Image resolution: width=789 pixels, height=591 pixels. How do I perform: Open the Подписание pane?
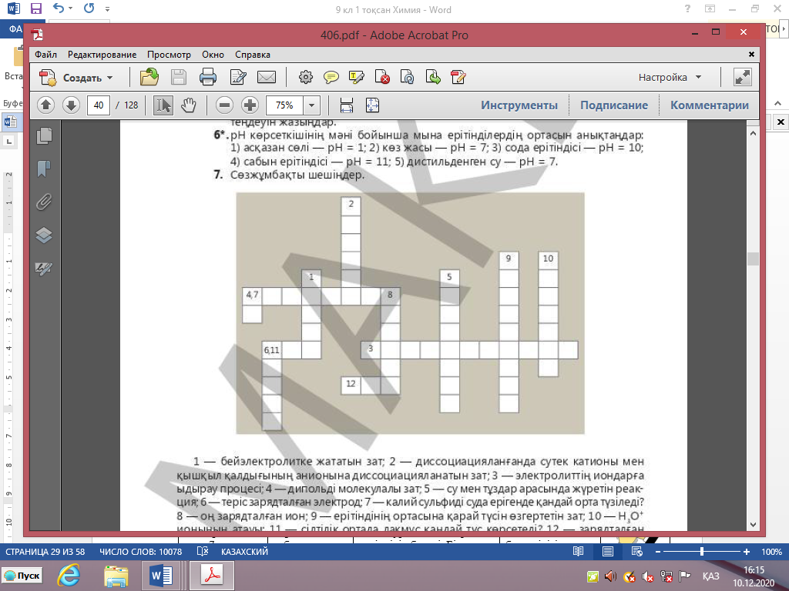[x=614, y=105]
